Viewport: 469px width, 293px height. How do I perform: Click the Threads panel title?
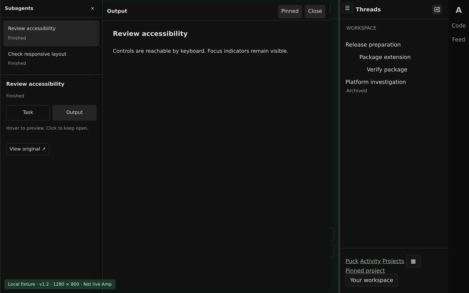(x=368, y=10)
